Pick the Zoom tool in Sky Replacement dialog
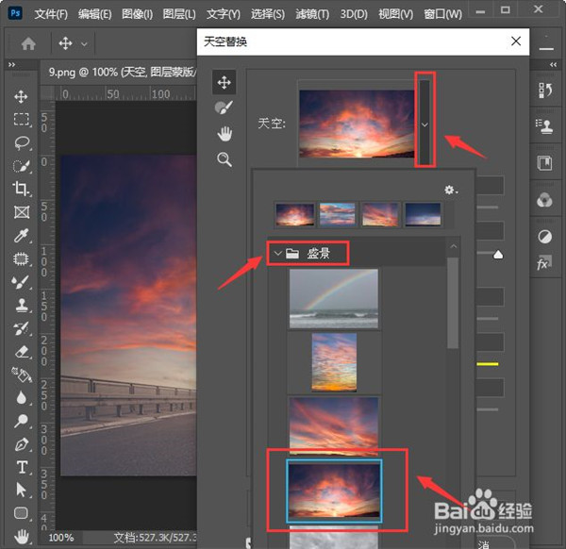Viewport: 566px width, 549px height. pyautogui.click(x=224, y=159)
